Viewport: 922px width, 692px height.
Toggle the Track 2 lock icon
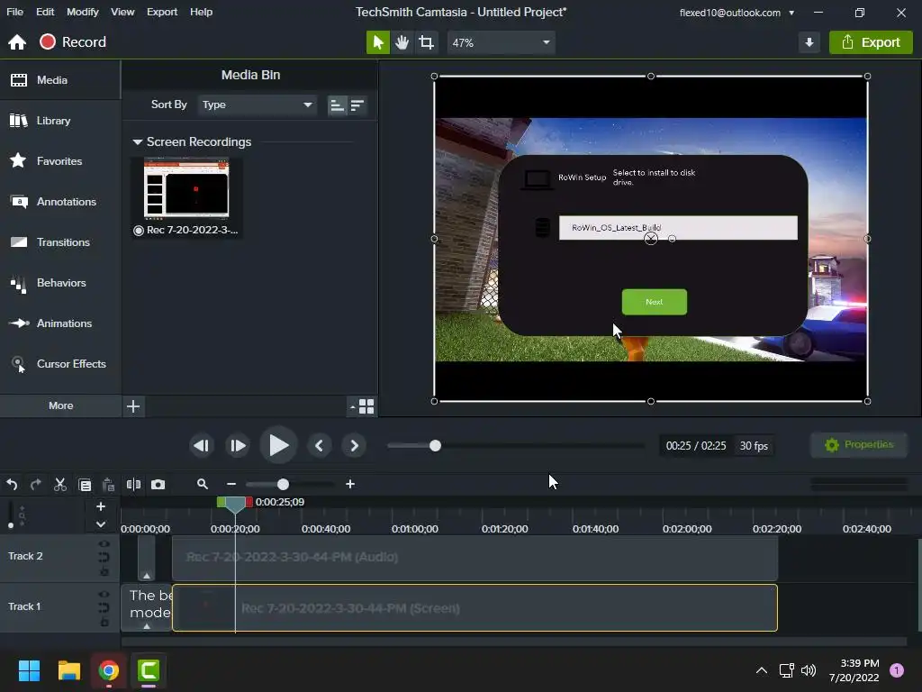[x=104, y=570]
